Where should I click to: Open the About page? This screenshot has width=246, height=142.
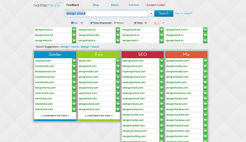coord(115,5)
